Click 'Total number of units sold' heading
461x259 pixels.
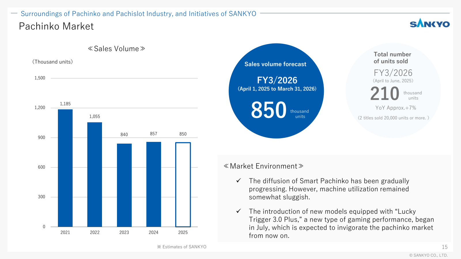click(x=392, y=58)
